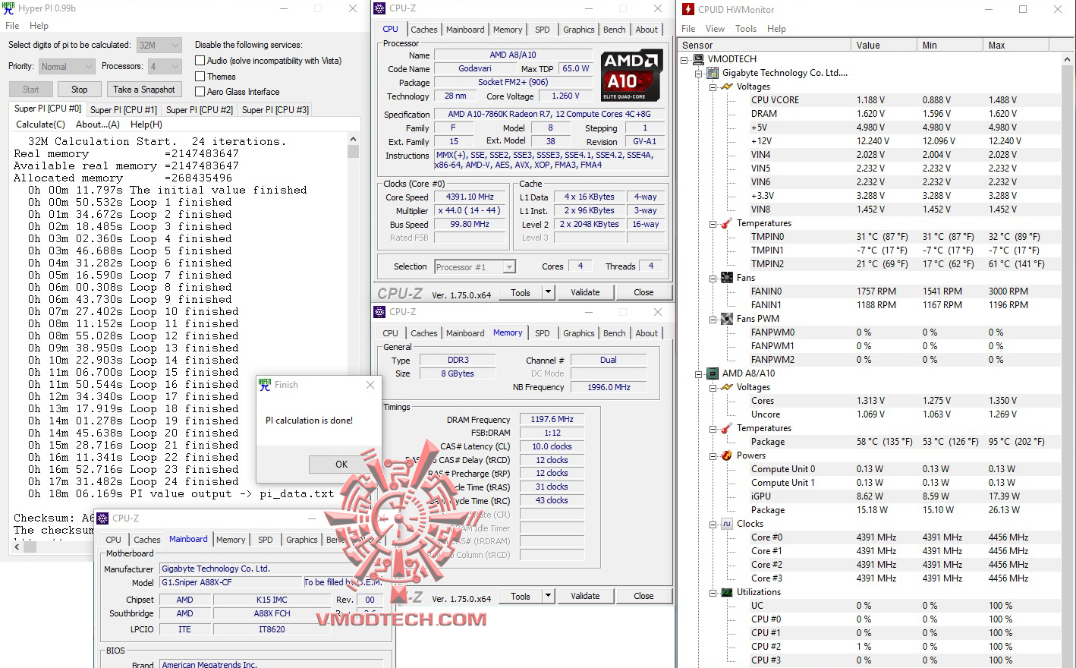This screenshot has height=668, width=1076.
Task: Click the Fans icon in HWMonitor tree
Action: point(726,278)
